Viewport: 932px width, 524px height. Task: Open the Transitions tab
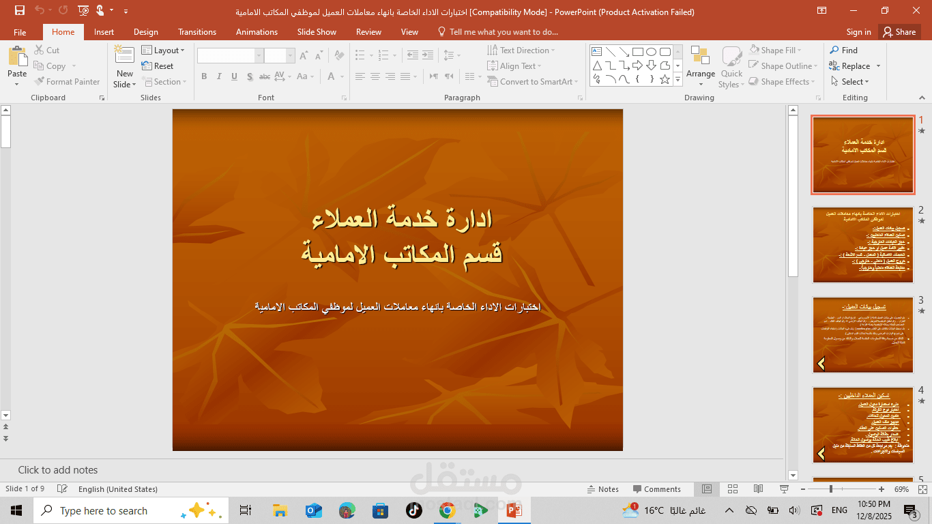[x=197, y=32]
